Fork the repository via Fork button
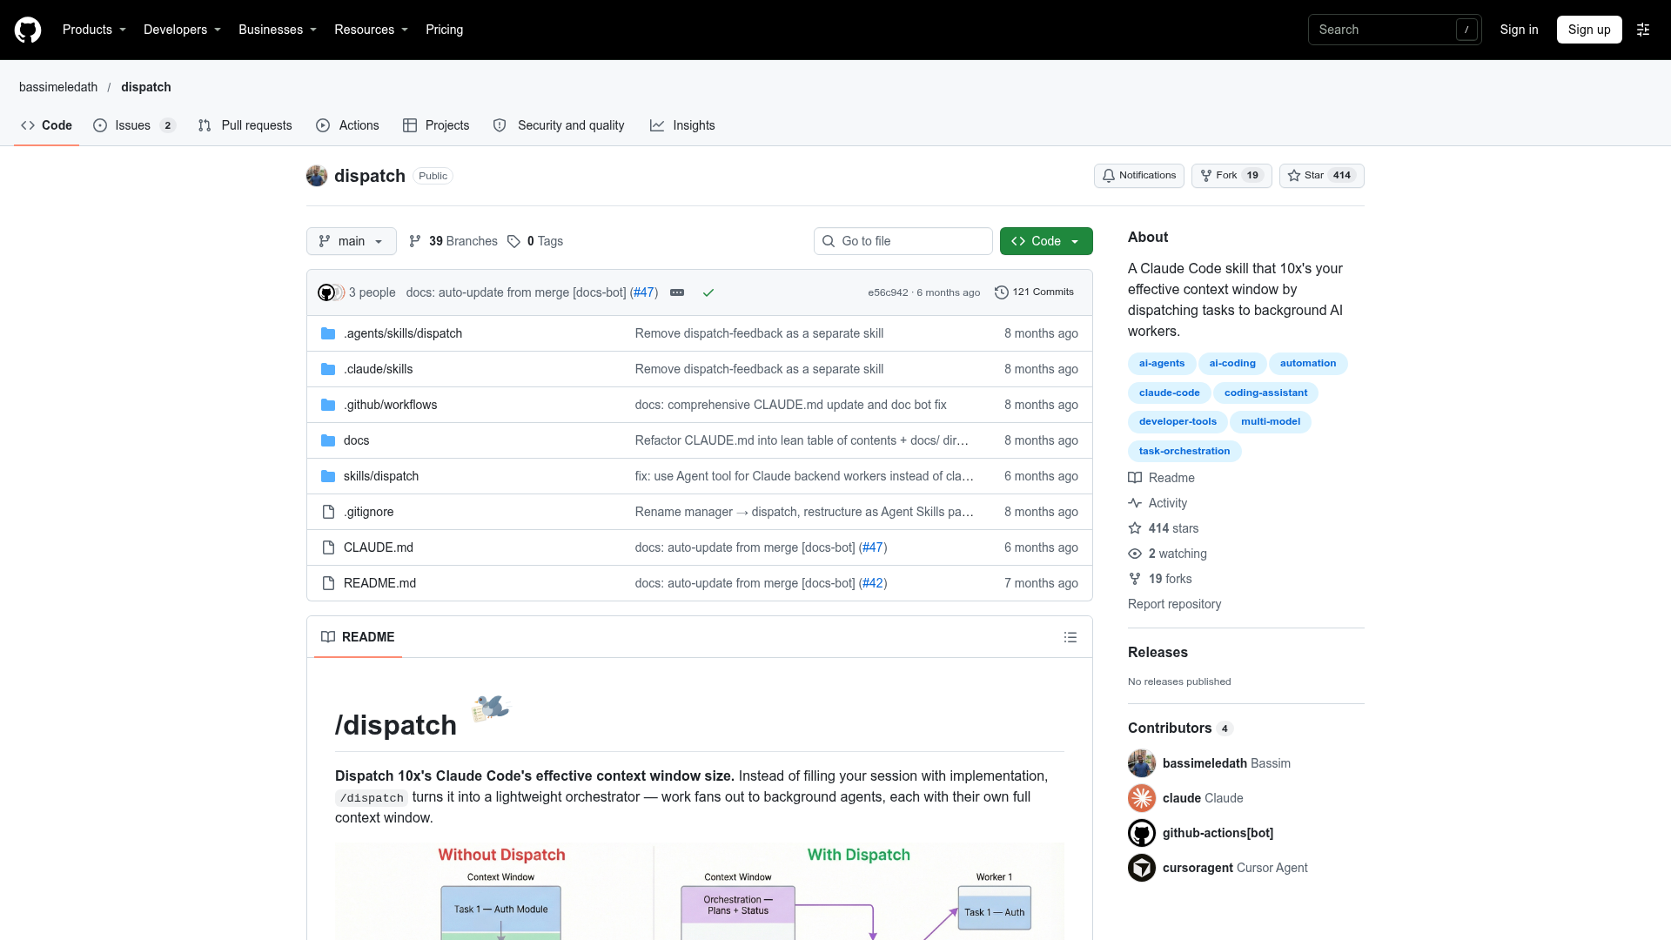Viewport: 1671px width, 940px height. coord(1231,176)
